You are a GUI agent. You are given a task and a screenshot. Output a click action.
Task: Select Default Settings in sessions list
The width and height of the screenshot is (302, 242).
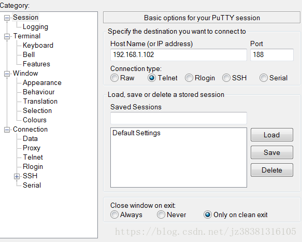tap(136, 133)
